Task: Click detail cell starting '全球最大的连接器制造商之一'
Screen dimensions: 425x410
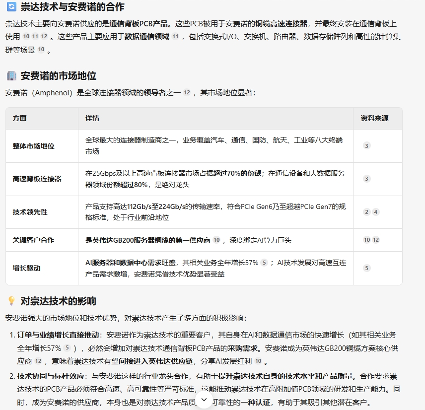Action: click(x=215, y=146)
